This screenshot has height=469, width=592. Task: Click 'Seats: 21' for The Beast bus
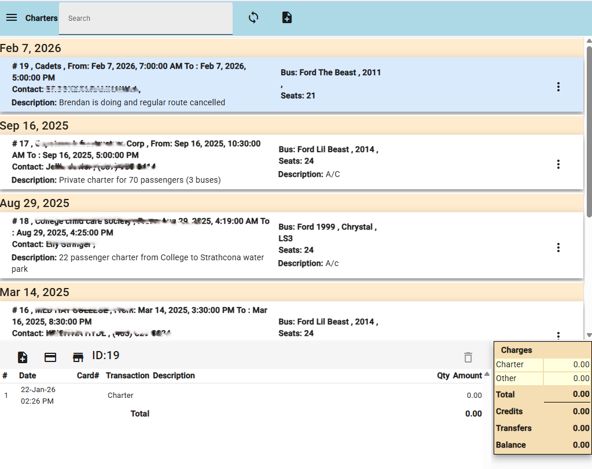[297, 95]
